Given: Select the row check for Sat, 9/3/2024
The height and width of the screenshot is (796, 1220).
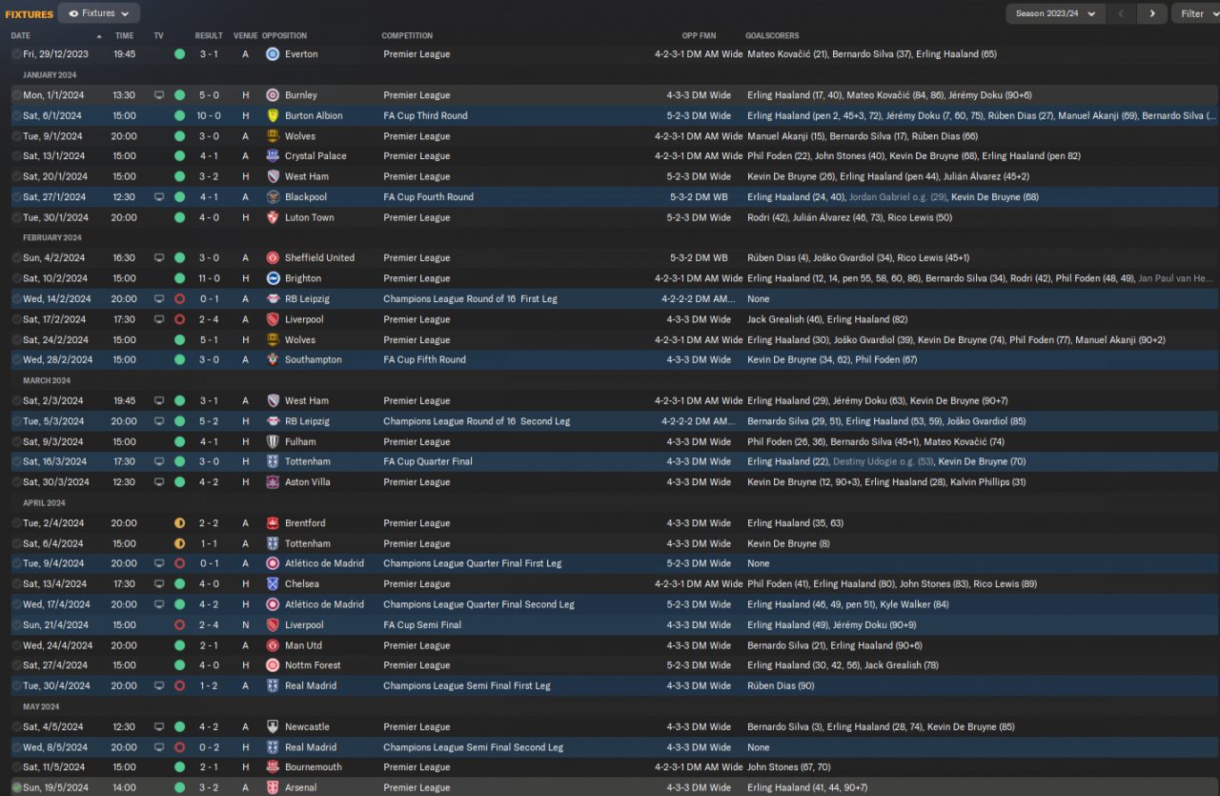Looking at the screenshot, I should 16,441.
